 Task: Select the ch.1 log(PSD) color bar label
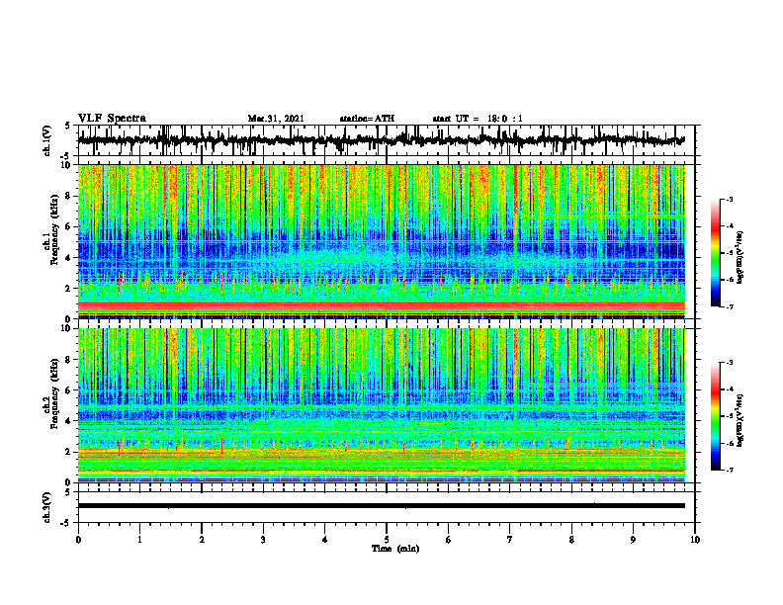pyautogui.click(x=740, y=258)
